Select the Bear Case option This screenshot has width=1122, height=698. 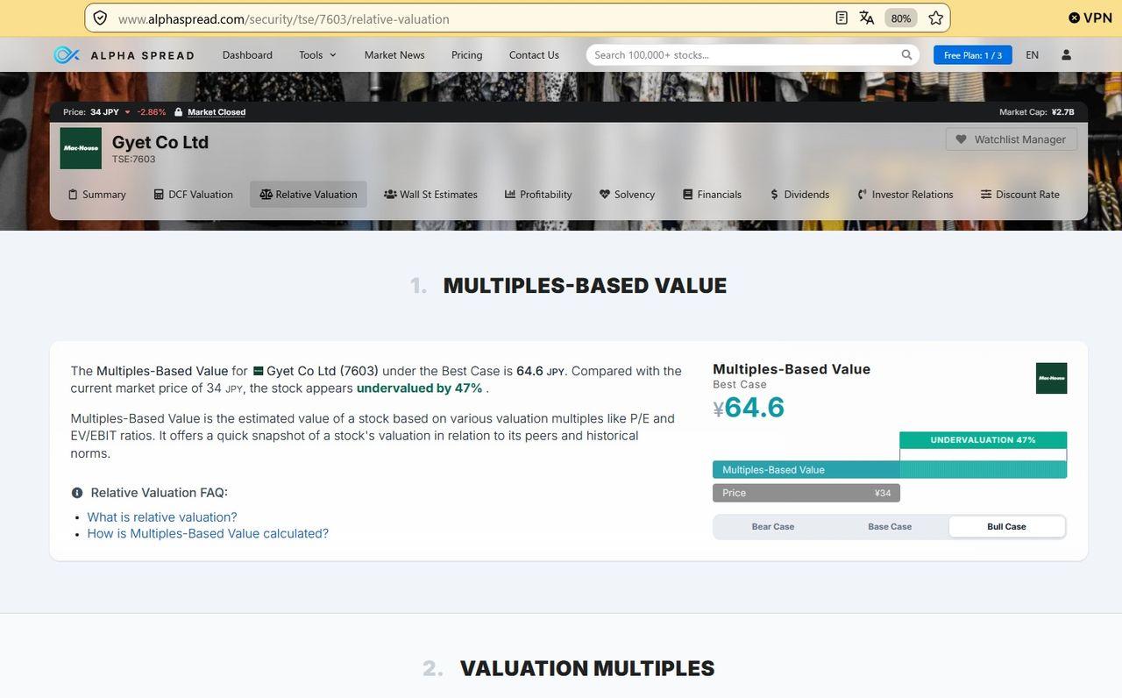click(x=773, y=526)
